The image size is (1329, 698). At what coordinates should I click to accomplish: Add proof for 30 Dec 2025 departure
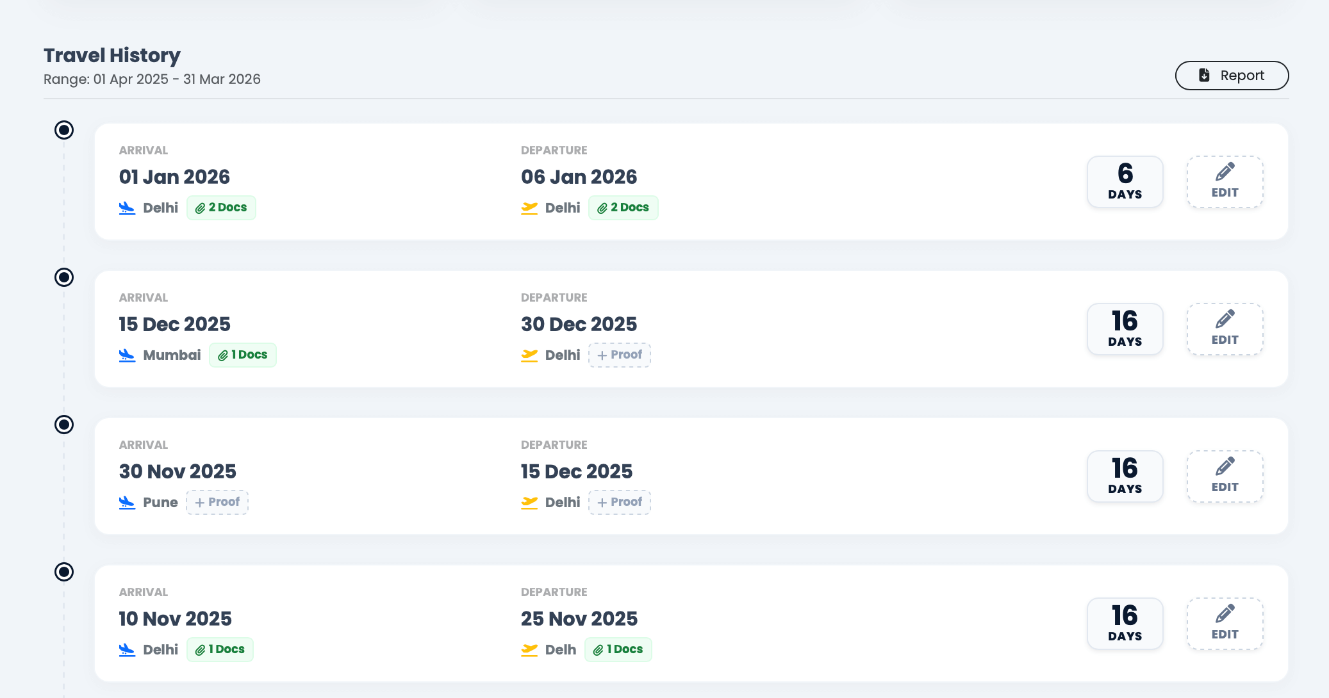pos(620,355)
